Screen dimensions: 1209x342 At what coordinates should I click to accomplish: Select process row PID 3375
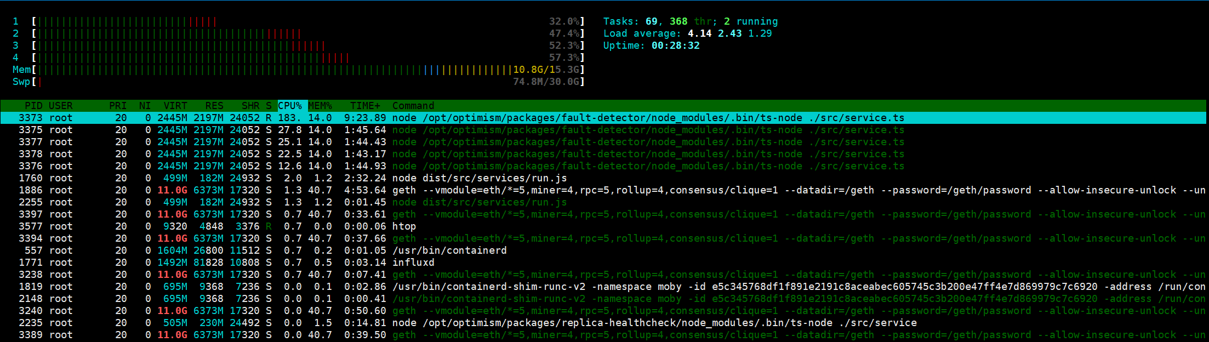(x=603, y=130)
